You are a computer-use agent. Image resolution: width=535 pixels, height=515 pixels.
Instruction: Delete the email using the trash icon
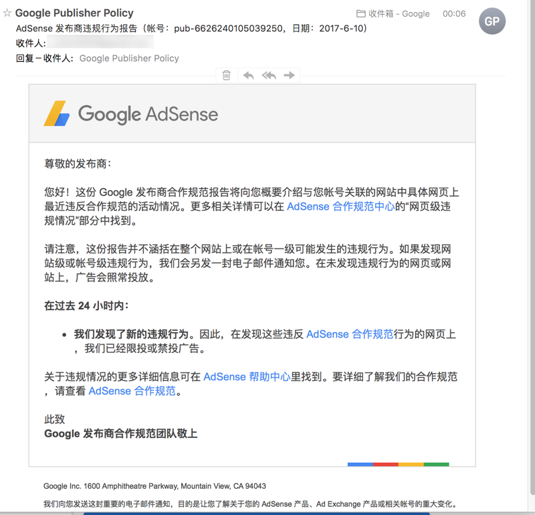point(227,75)
